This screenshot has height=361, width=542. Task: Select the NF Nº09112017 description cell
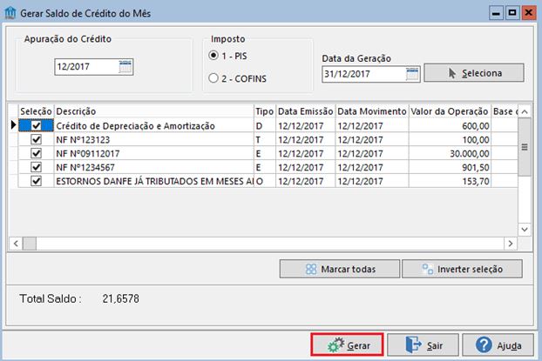point(154,154)
